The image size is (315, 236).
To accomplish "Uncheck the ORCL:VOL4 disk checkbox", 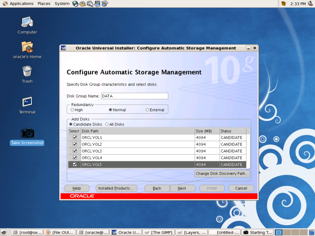I will [x=75, y=158].
